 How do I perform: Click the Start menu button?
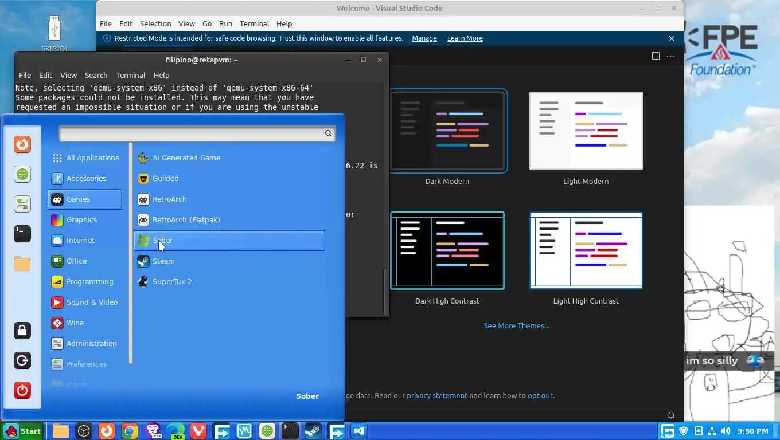click(x=22, y=431)
